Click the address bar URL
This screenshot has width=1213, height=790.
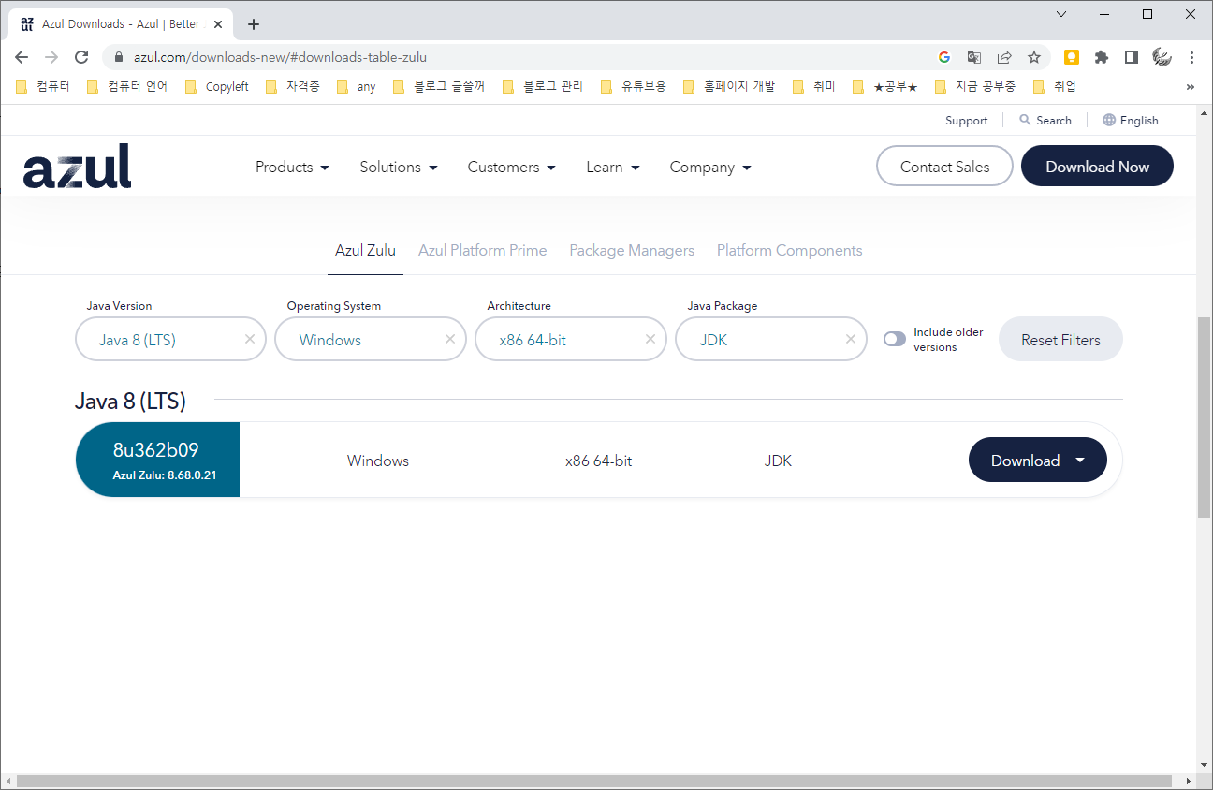pos(280,57)
